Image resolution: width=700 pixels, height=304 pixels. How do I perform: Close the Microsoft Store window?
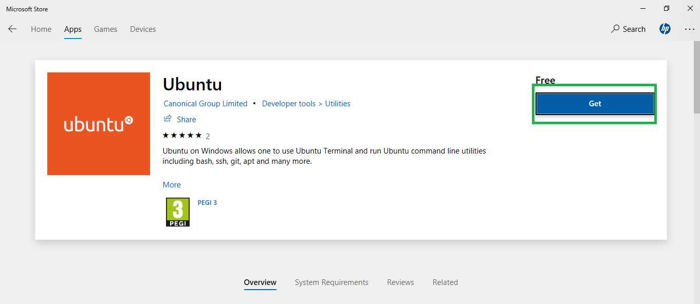[x=690, y=9]
